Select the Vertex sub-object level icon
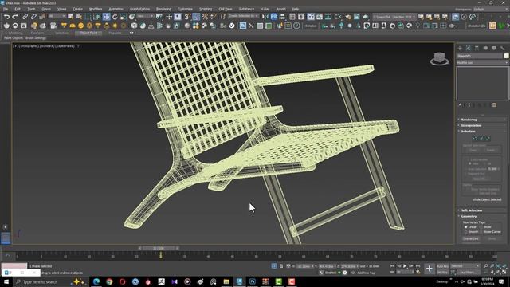Image resolution: width=510 pixels, height=287 pixels. pyautogui.click(x=475, y=139)
